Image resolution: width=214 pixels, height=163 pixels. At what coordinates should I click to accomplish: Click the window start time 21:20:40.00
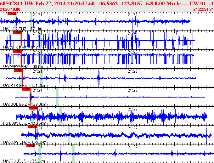click(x=10, y=9)
